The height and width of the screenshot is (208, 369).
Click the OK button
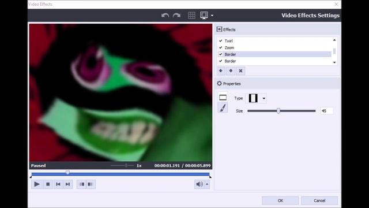pos(280,200)
